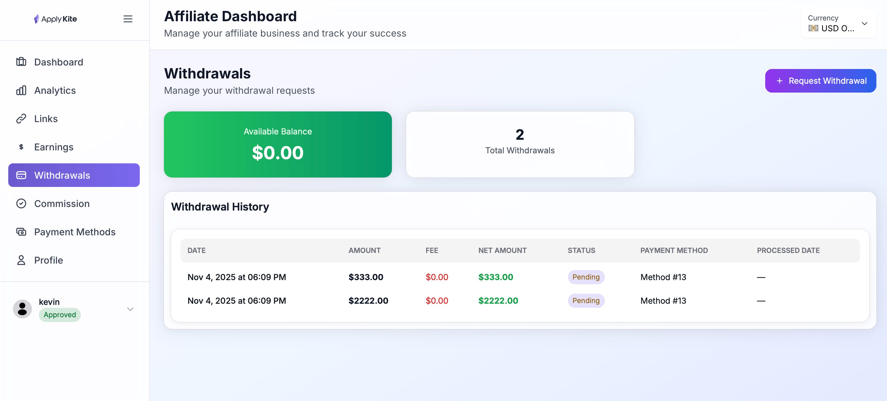Click the card icon beside Withdrawals
This screenshot has width=887, height=401.
coord(21,175)
